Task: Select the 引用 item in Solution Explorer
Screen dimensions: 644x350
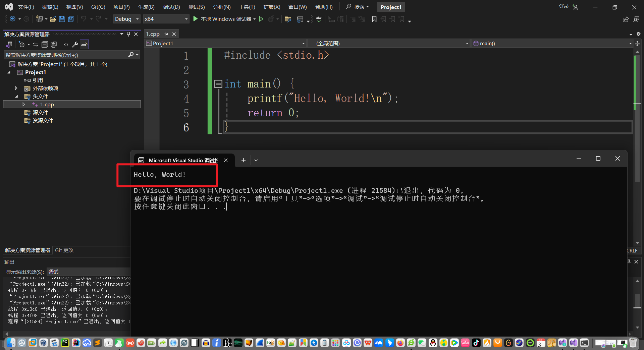Action: 38,80
